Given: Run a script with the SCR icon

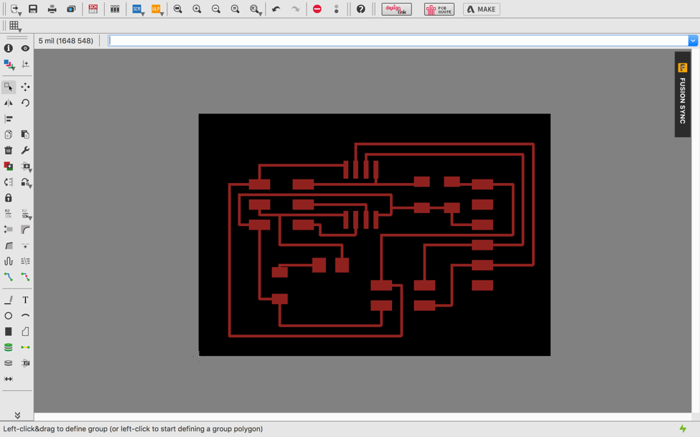Looking at the screenshot, I should tap(138, 9).
